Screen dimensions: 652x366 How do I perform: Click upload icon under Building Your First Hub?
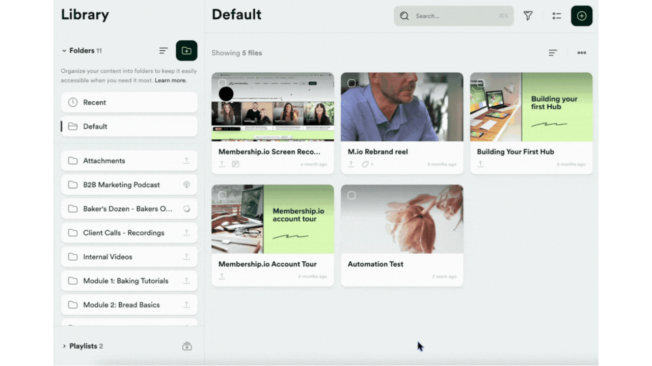480,164
